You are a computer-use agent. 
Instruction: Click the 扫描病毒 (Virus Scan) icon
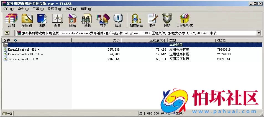click(136, 19)
